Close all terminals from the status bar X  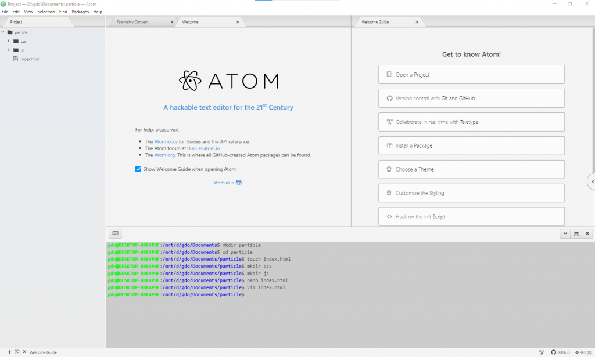pyautogui.click(x=24, y=352)
